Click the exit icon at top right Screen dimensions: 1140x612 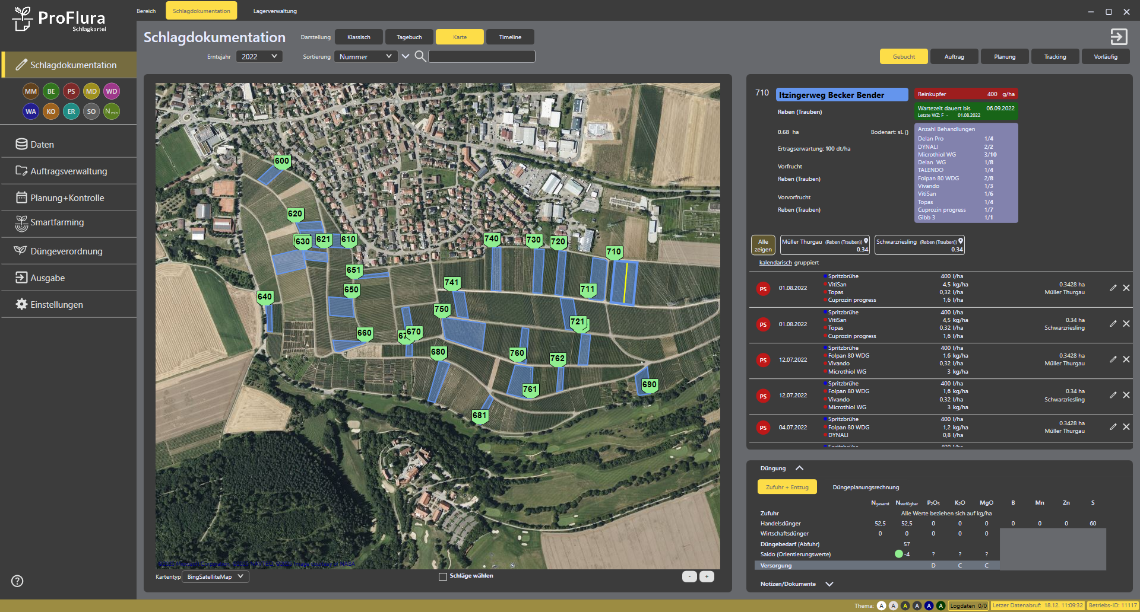pyautogui.click(x=1119, y=37)
